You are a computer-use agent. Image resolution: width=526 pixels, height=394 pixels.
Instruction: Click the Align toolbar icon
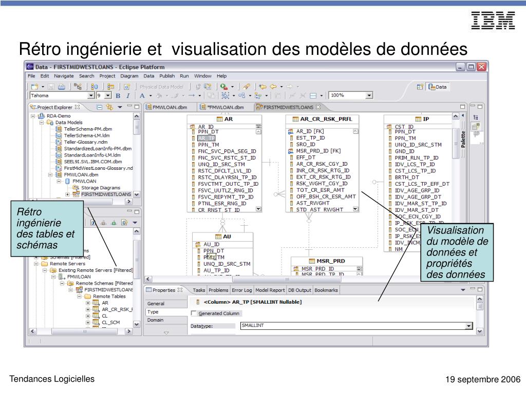(258, 95)
